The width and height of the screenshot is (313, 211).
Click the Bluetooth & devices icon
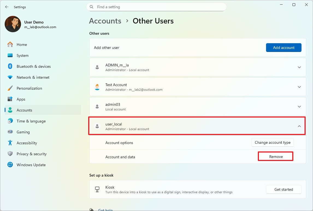(10, 66)
